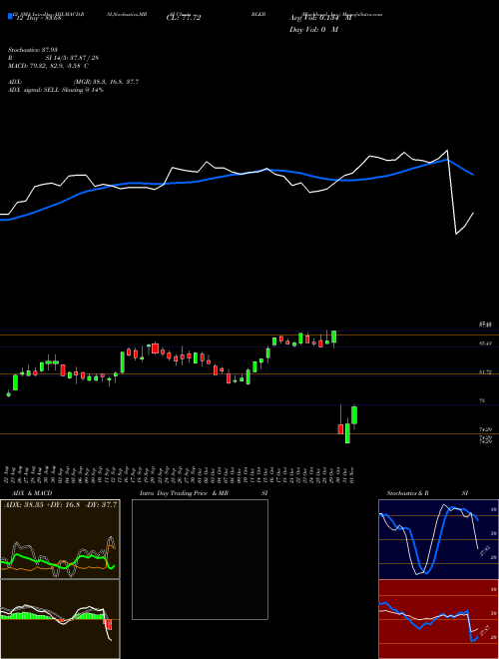
Task: Click the 81.72 price axis label
Action: pos(485,372)
